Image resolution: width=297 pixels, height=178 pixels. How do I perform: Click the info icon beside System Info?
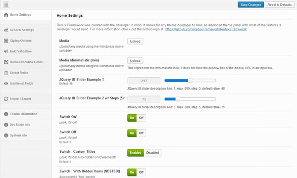[x=6, y=135]
